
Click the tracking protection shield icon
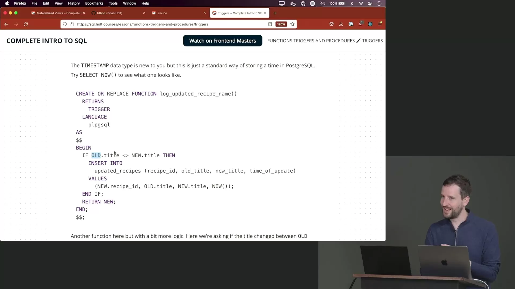pos(65,24)
